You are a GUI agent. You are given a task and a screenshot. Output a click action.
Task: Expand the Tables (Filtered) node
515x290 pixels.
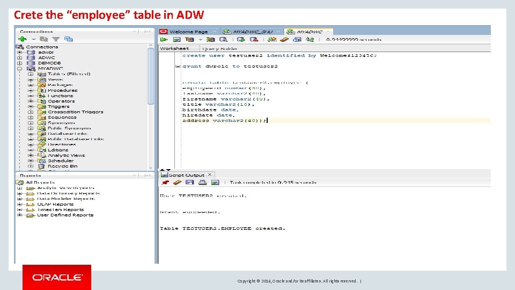point(31,74)
